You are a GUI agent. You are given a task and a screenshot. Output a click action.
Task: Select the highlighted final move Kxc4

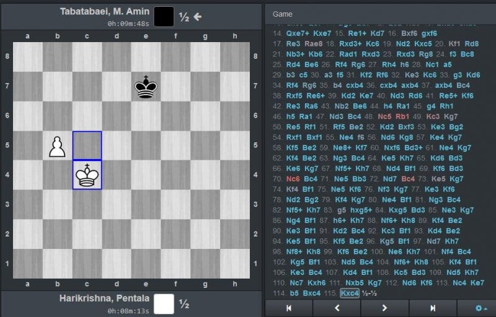[x=350, y=293]
